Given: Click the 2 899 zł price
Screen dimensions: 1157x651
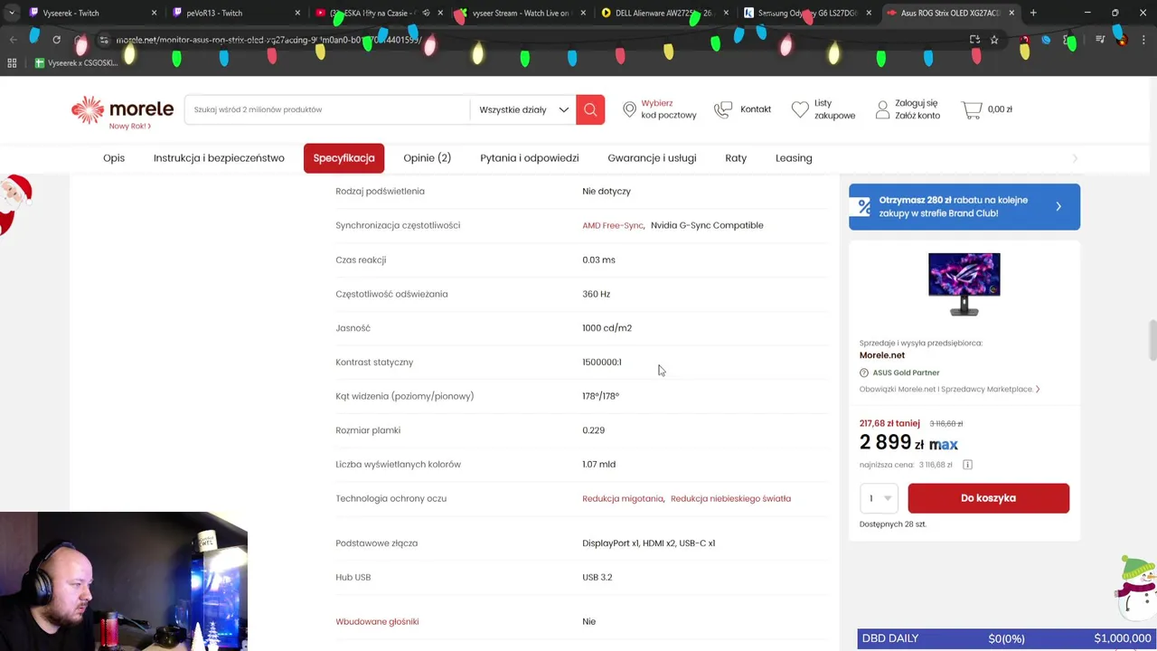Looking at the screenshot, I should [x=891, y=442].
